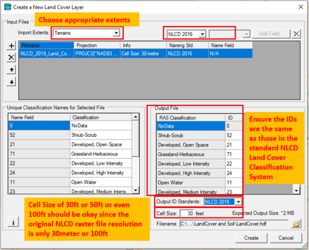Image resolution: width=309 pixels, height=250 pixels.
Task: Select ID cell 71 for Grassland-Herbaceous
Action: pos(230,154)
